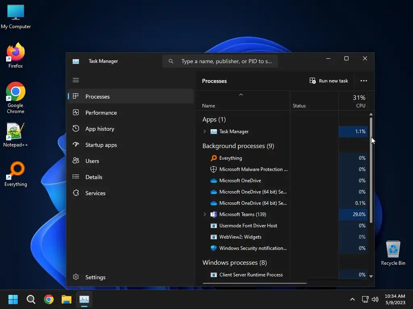413x309 pixels.
Task: Click the scroll up arrow of the process list
Action: (x=371, y=114)
